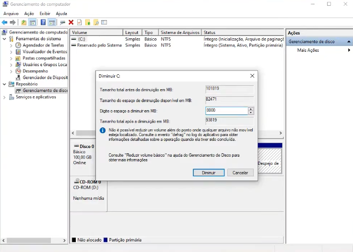Expand the Pastas compartilhadas node

pos(11,58)
